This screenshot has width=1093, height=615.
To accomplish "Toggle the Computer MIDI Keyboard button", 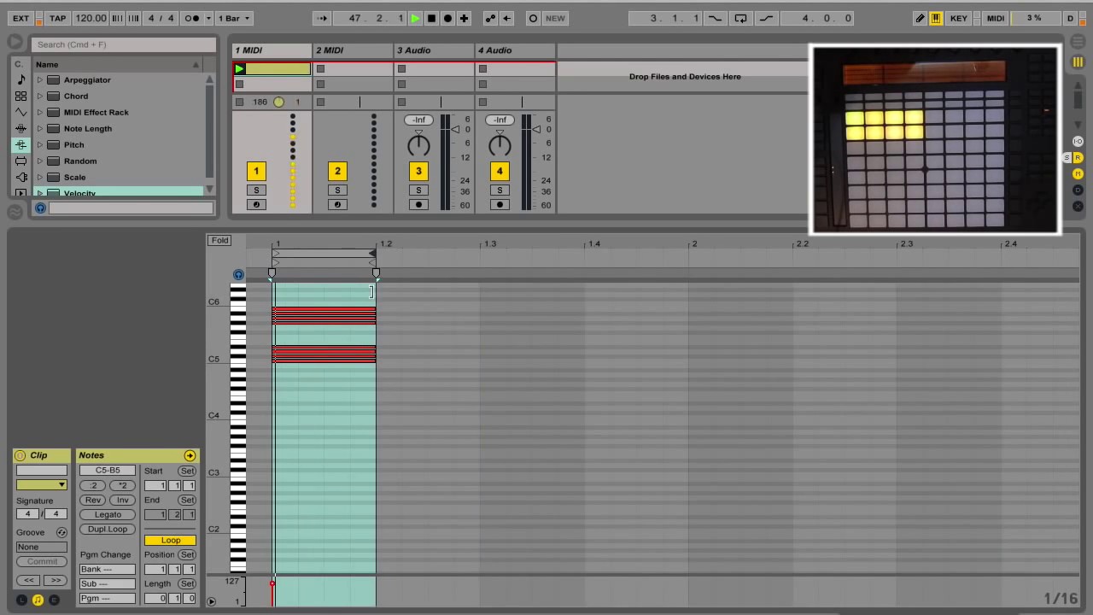I will click(936, 18).
